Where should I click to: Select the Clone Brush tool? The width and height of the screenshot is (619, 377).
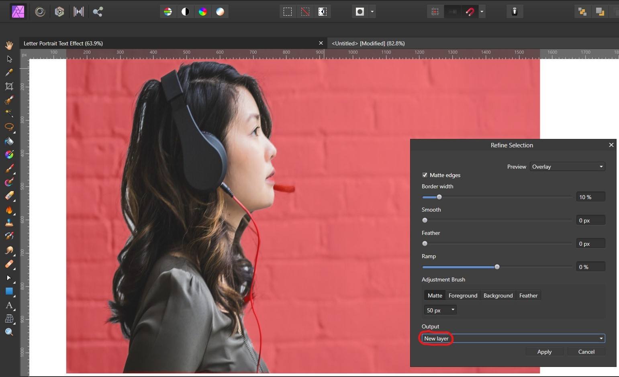pyautogui.click(x=9, y=222)
